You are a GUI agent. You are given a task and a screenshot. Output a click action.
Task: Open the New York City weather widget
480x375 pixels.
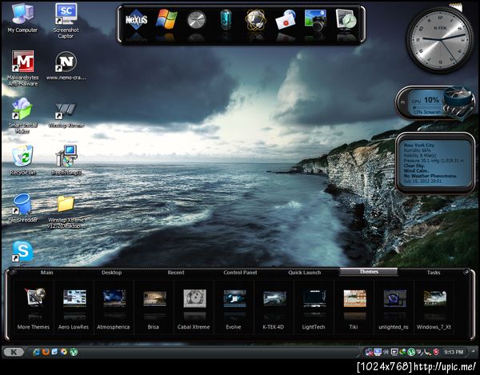pos(435,163)
